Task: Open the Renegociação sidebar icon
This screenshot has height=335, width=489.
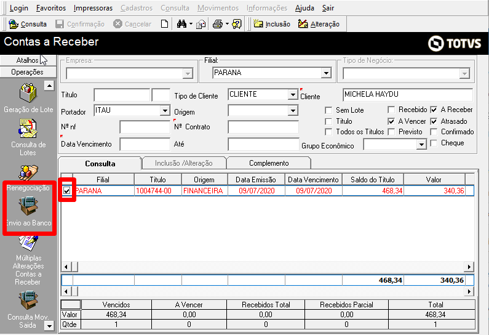Action: click(x=28, y=172)
